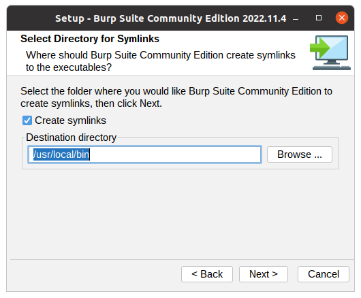Image resolution: width=361 pixels, height=298 pixels.
Task: Click the installer computer arrow icon
Action: click(x=330, y=52)
